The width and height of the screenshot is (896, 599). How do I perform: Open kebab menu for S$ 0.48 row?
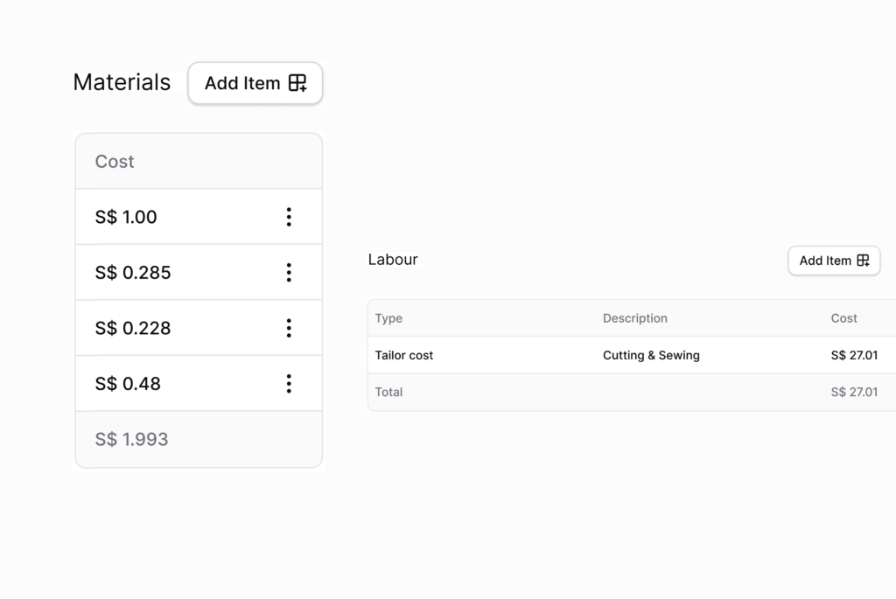(289, 384)
